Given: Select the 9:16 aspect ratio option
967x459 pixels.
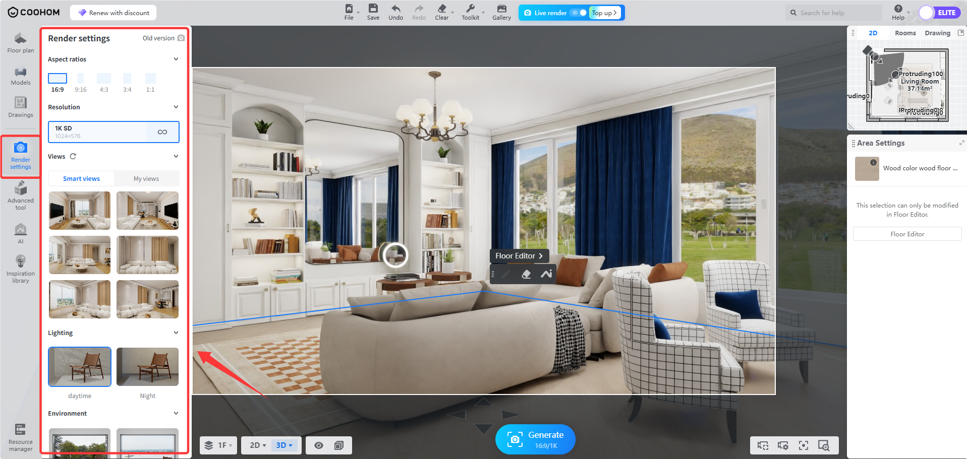Looking at the screenshot, I should point(81,83).
